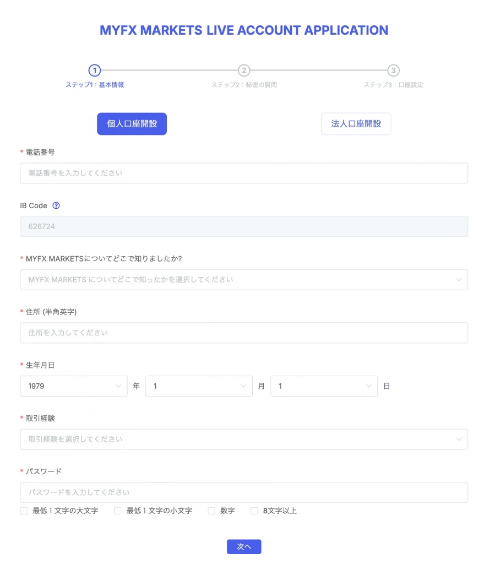Click the step 3 circle indicator
This screenshot has height=564, width=495.
click(x=393, y=70)
